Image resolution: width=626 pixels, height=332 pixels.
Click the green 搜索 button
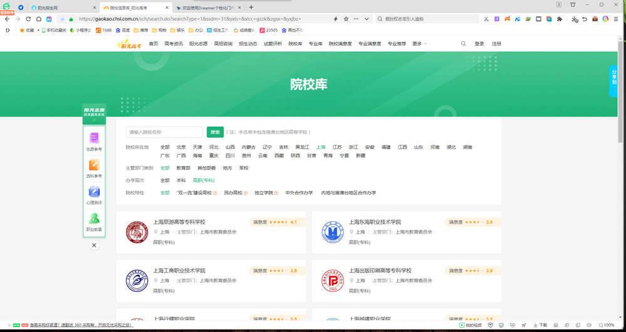point(215,132)
